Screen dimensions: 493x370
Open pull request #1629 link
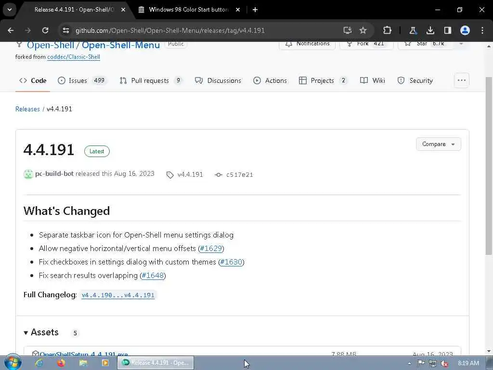[x=211, y=248]
